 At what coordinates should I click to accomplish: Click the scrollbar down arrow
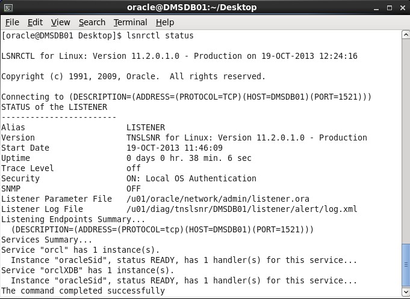pyautogui.click(x=406, y=291)
